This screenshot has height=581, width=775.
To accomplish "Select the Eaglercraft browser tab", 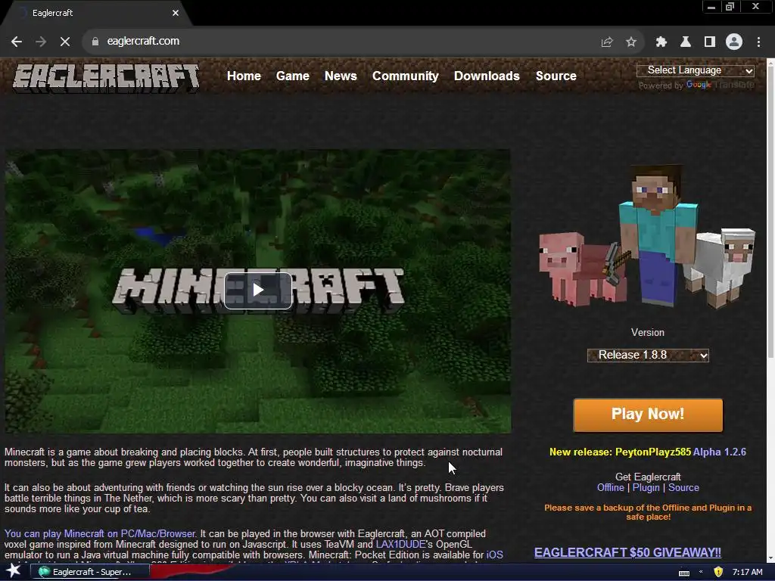I will click(x=96, y=13).
